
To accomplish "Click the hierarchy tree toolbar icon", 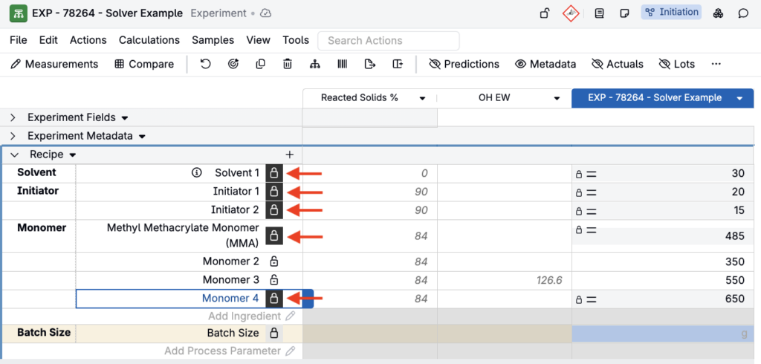I will tap(315, 64).
